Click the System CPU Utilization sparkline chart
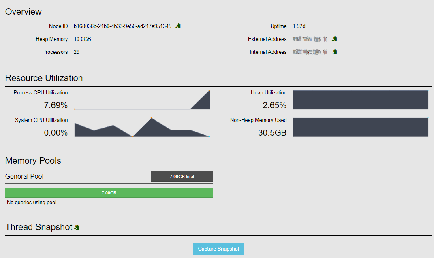434x258 pixels. (x=142, y=127)
